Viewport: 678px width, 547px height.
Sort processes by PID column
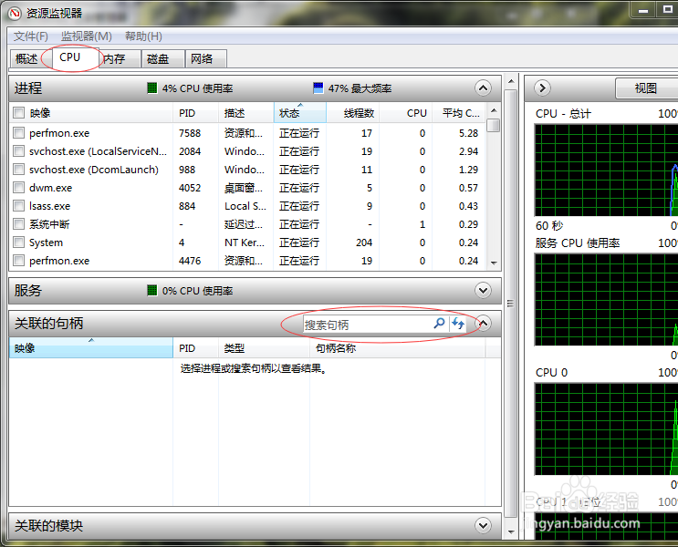pos(195,113)
